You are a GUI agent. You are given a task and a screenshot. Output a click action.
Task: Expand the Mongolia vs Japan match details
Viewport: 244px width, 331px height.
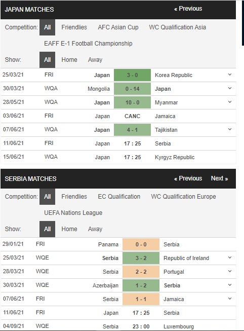pyautogui.click(x=230, y=88)
